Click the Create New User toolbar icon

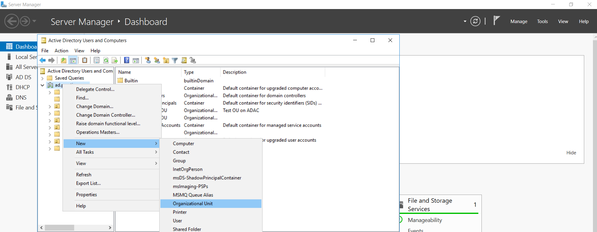tap(148, 60)
